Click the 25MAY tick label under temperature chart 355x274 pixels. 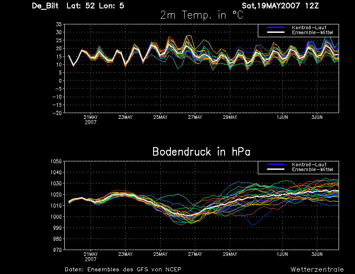(x=160, y=117)
